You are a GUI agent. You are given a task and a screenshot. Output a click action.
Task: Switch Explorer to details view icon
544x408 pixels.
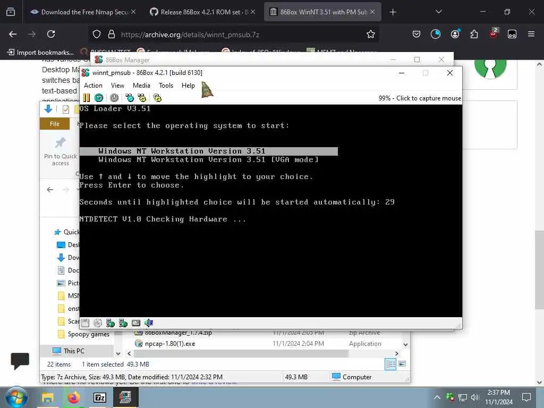click(x=390, y=364)
